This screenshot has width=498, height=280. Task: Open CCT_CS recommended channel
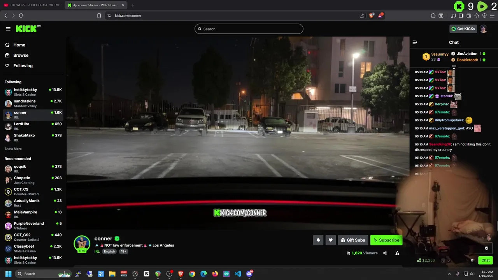(33, 191)
